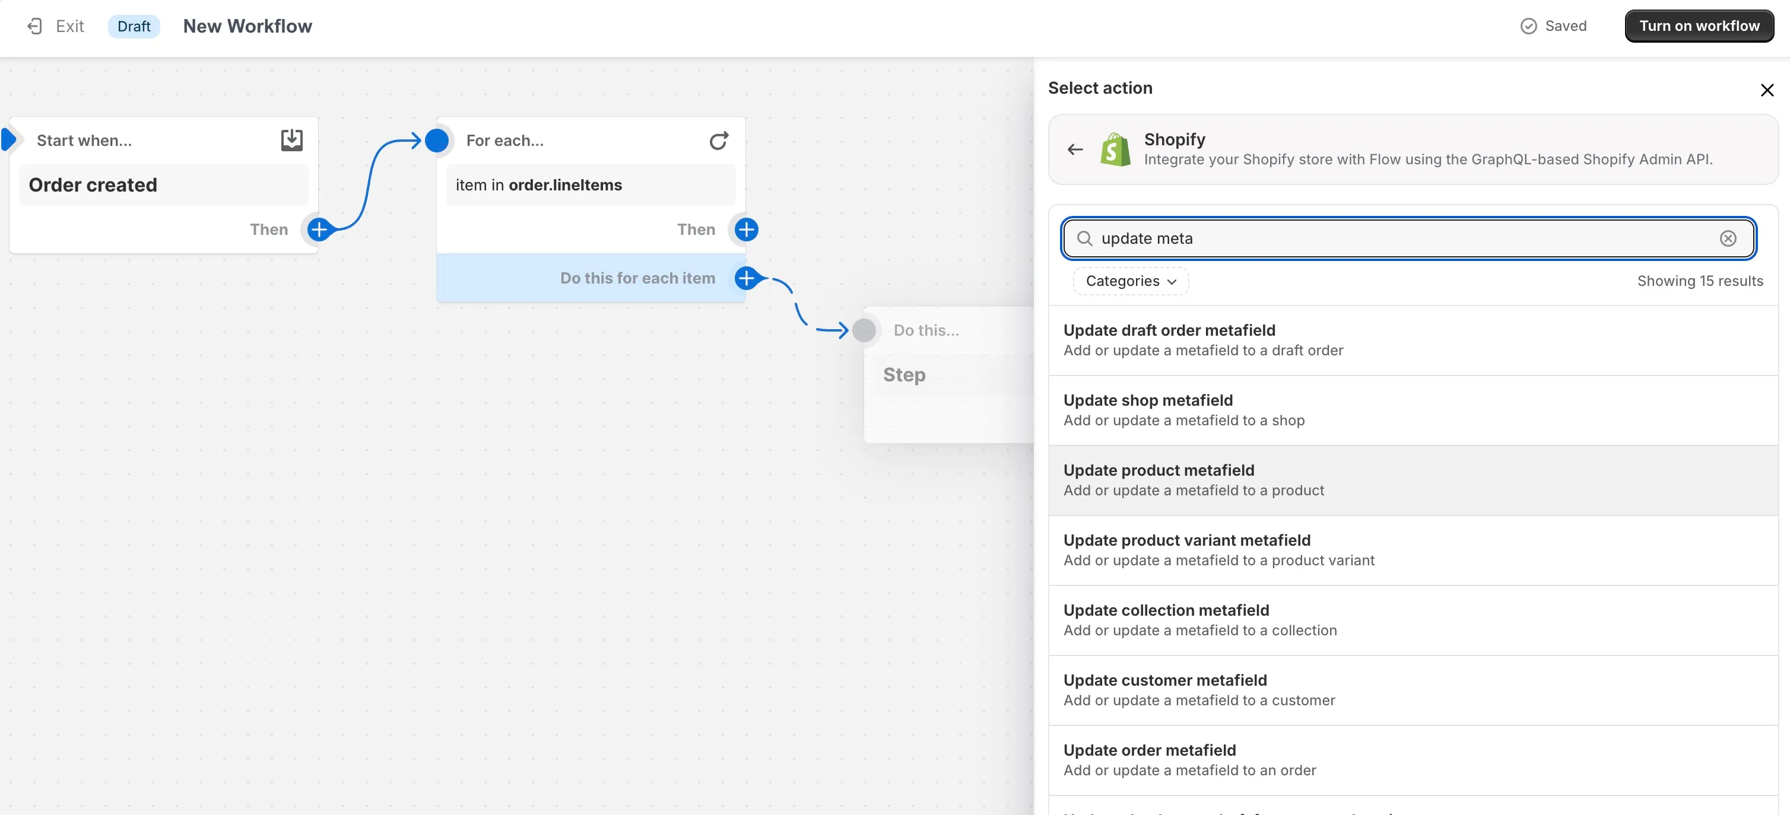Viewport: 1790px width, 815px height.
Task: Click the 'Do this for each item' label
Action: coord(638,278)
